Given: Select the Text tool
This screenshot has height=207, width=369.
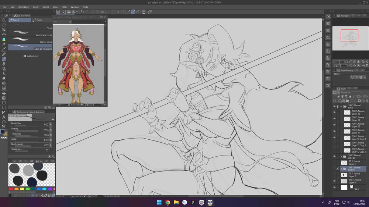Looking at the screenshot, I should [4, 117].
